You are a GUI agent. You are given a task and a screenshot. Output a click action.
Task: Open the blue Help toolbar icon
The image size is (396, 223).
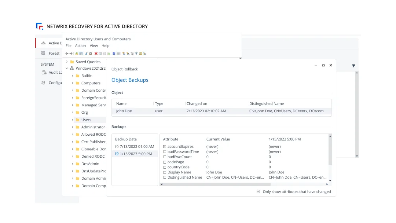click(114, 54)
